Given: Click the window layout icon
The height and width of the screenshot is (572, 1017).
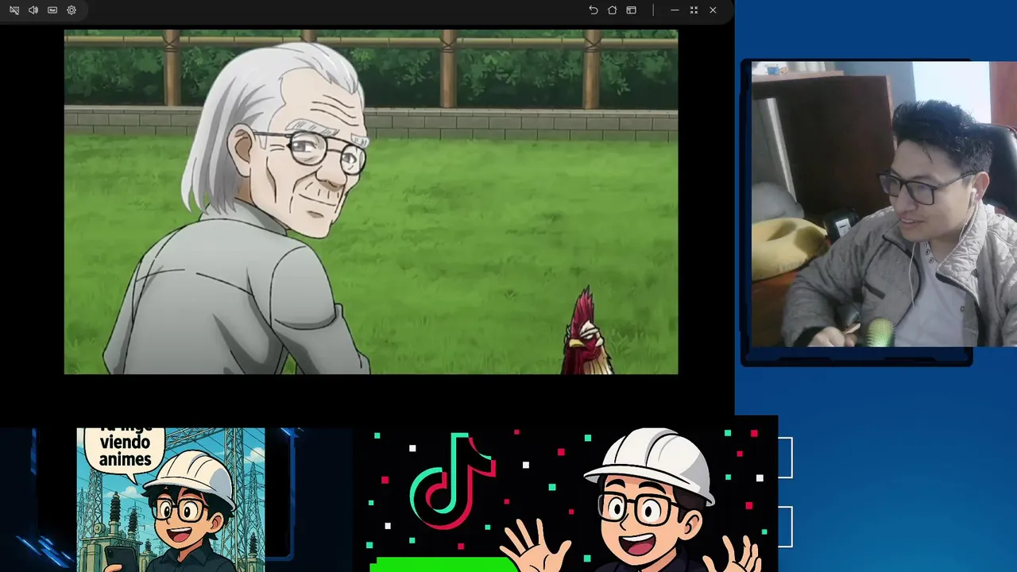Looking at the screenshot, I should click(632, 10).
